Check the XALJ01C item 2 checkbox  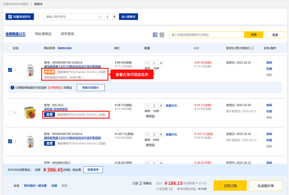[10, 112]
